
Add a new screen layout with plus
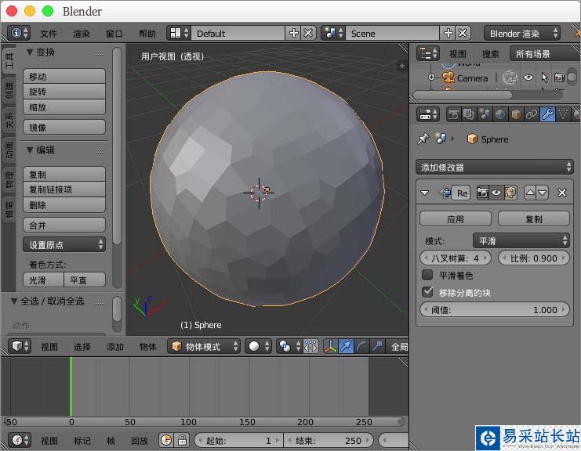pos(294,34)
